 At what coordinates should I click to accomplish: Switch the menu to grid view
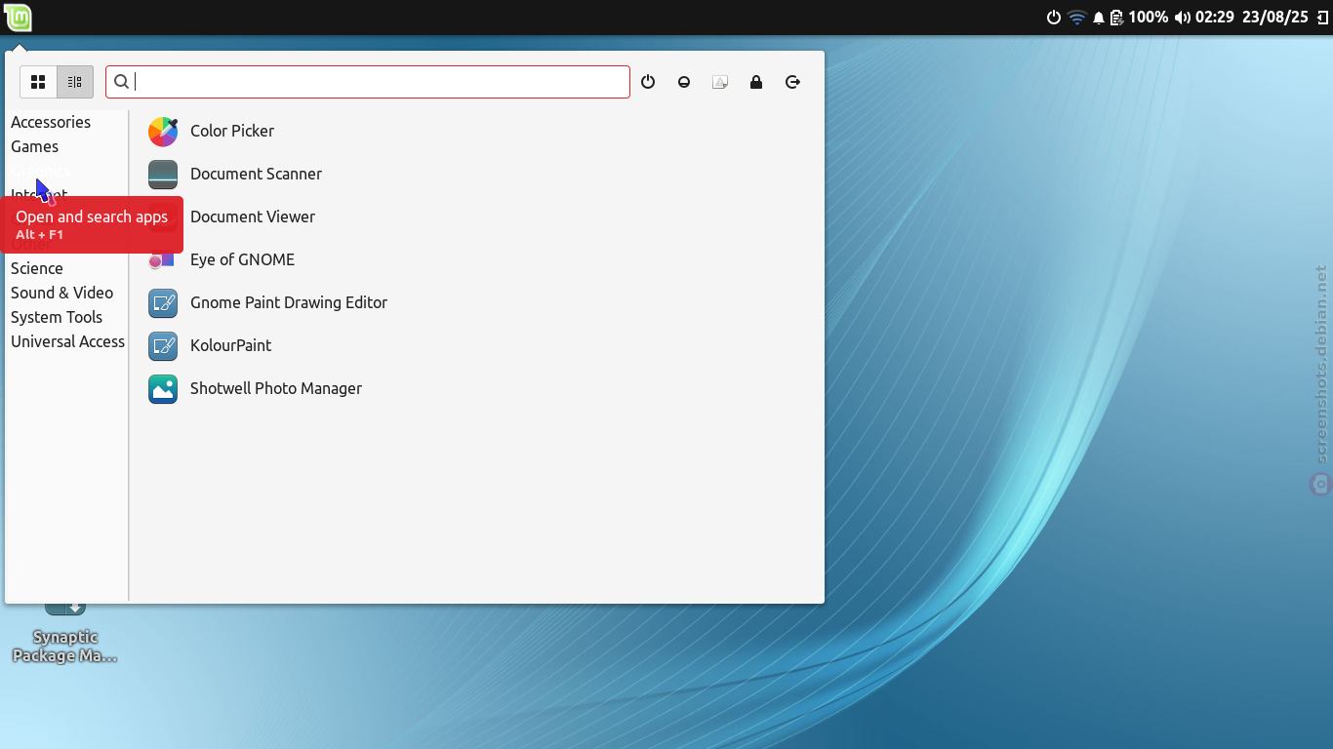coord(38,82)
